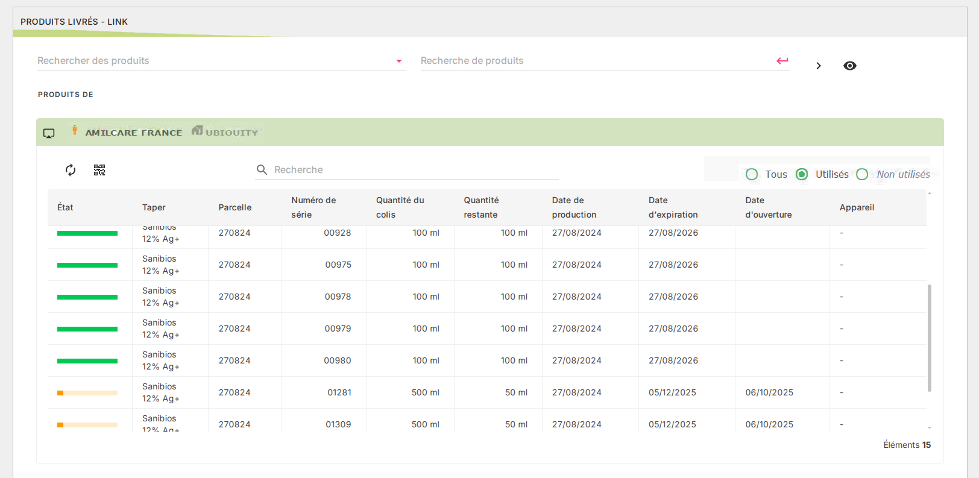Click the pink enter arrow icon
Viewport: 979px width, 478px height.
[782, 61]
